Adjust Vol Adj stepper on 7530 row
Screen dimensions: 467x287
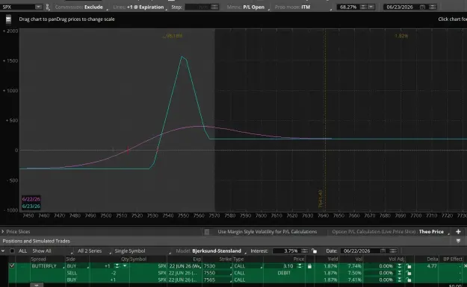click(400, 266)
